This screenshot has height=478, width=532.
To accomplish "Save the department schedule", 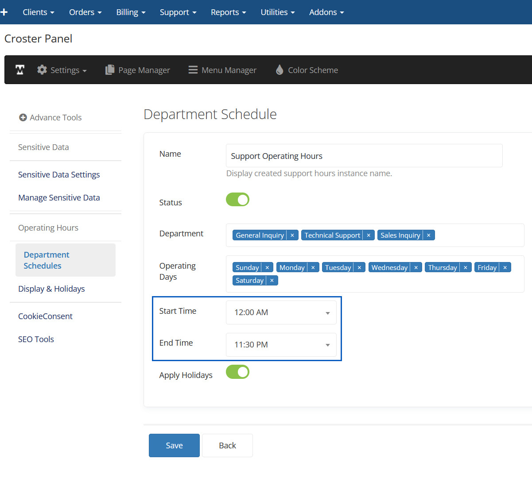I will [174, 445].
